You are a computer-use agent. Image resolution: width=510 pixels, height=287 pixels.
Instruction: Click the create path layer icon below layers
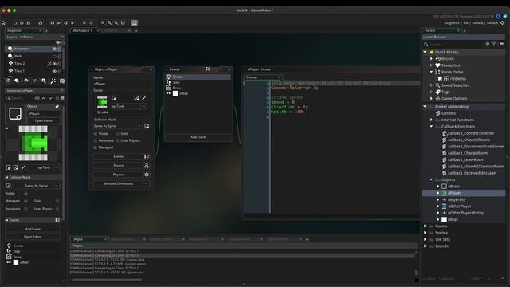34,81
